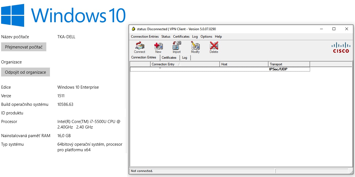Screen dimensions: 355x177
Task: Click the version value 1511
Action: pyautogui.click(x=61, y=96)
